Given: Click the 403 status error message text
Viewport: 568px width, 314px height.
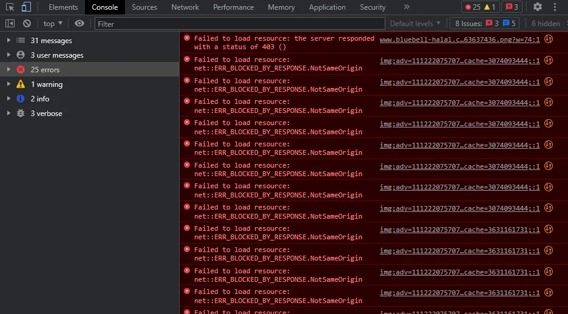Looking at the screenshot, I should point(284,43).
